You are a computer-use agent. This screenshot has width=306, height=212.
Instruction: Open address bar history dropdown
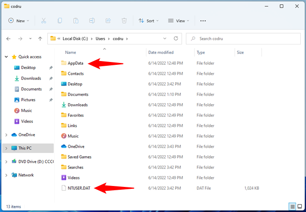pos(165,38)
